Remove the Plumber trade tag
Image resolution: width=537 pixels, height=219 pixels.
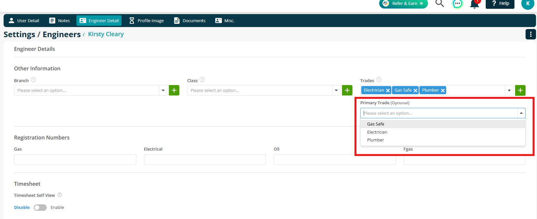pos(443,91)
